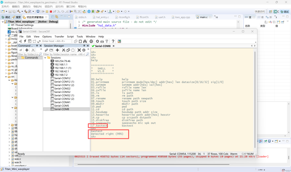Delete session using X icon in Session Manager

(x=79, y=50)
